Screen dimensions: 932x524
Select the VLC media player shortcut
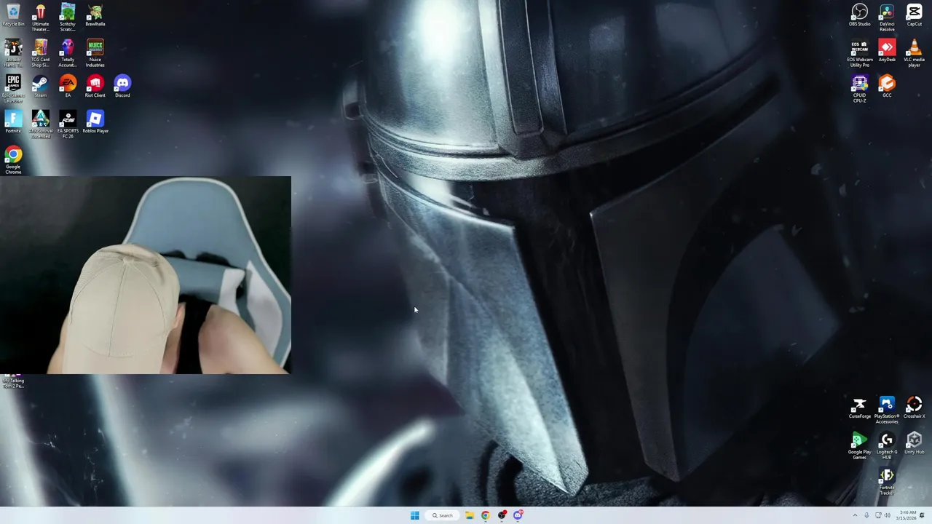[915, 54]
